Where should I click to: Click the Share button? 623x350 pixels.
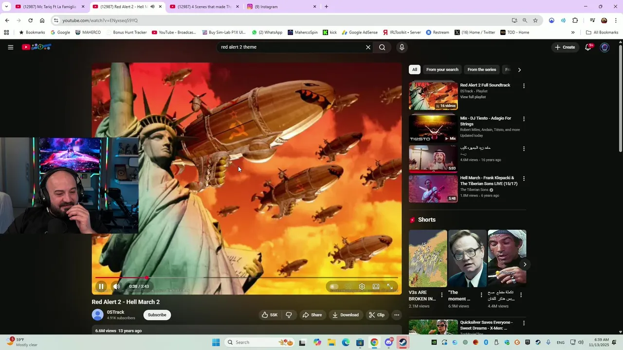pyautogui.click(x=312, y=315)
